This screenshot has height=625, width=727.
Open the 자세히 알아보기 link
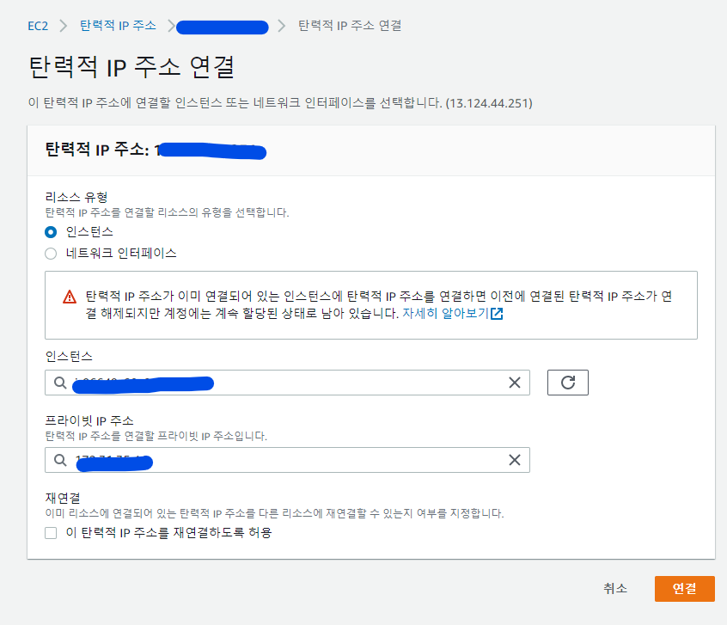[453, 314]
